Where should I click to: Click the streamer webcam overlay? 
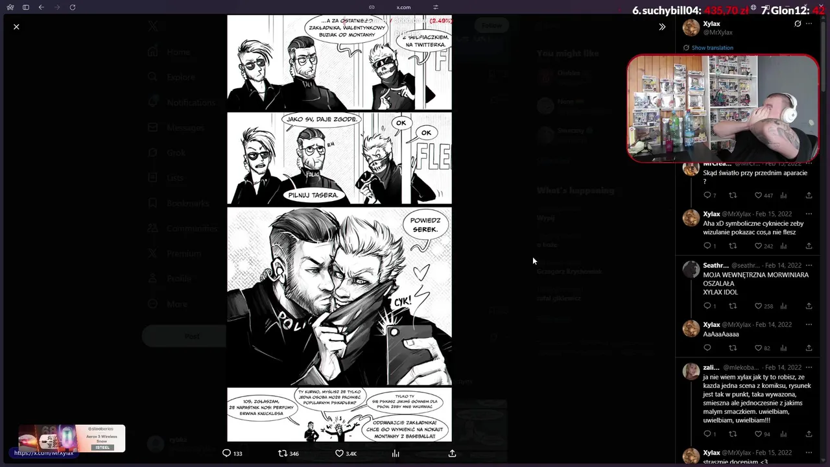click(x=723, y=108)
